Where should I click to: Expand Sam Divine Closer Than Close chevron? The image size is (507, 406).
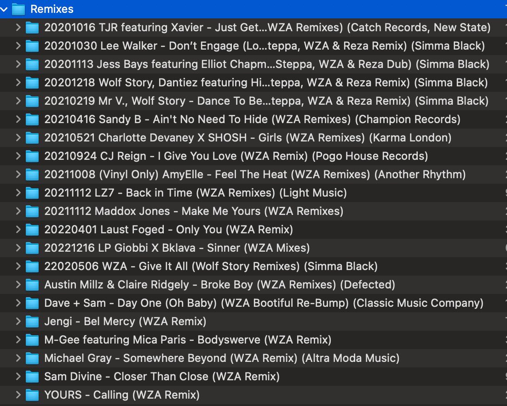pos(18,377)
